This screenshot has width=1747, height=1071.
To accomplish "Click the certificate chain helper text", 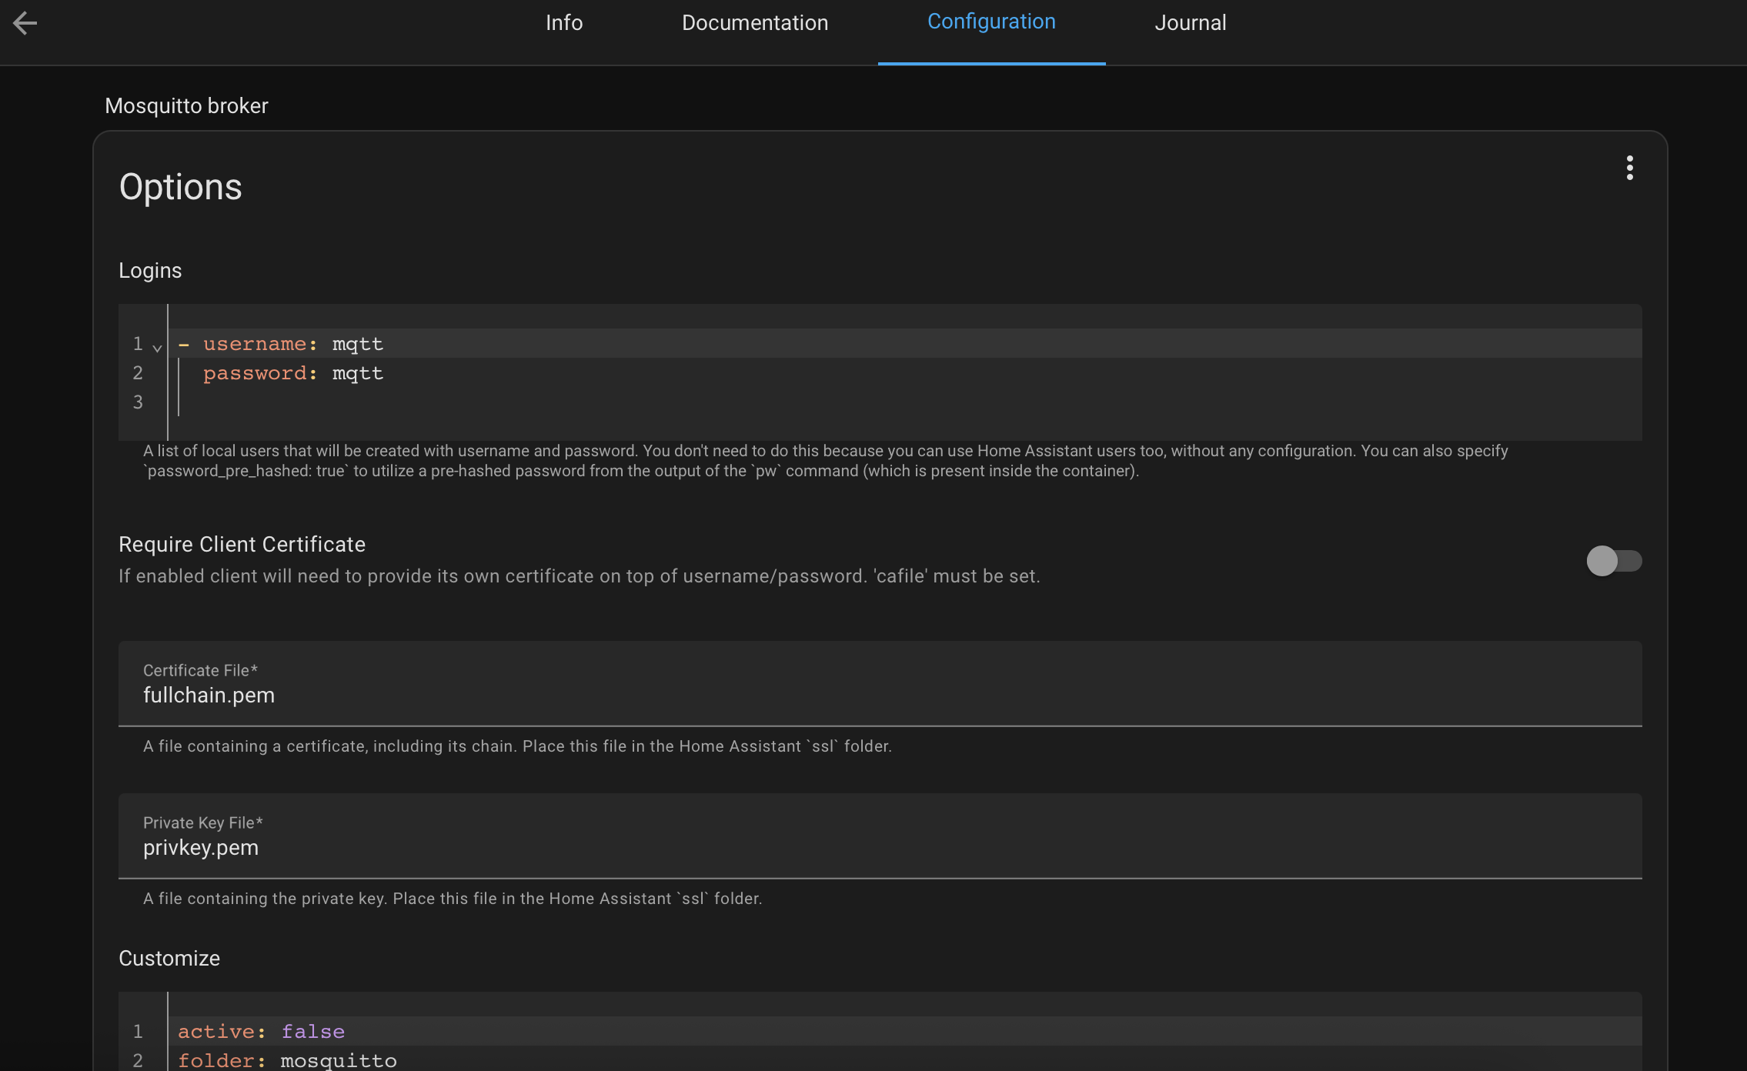I will [517, 746].
